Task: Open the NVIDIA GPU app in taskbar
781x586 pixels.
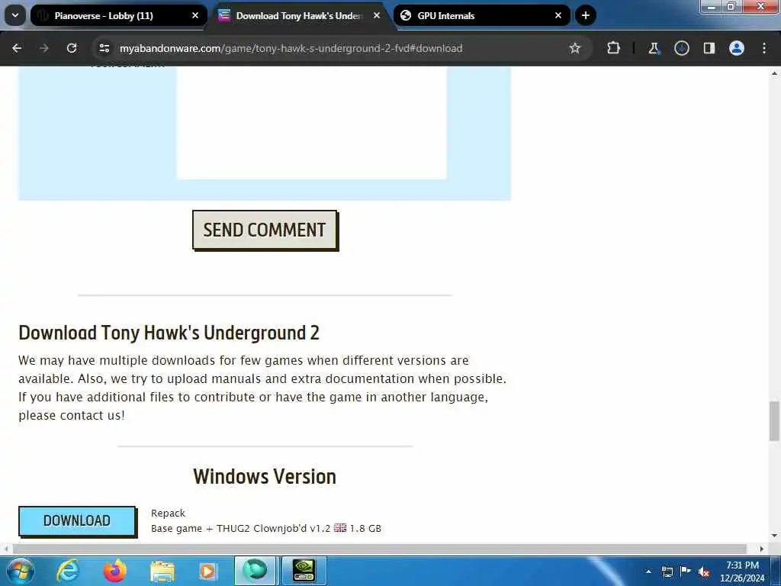Action: click(x=304, y=571)
